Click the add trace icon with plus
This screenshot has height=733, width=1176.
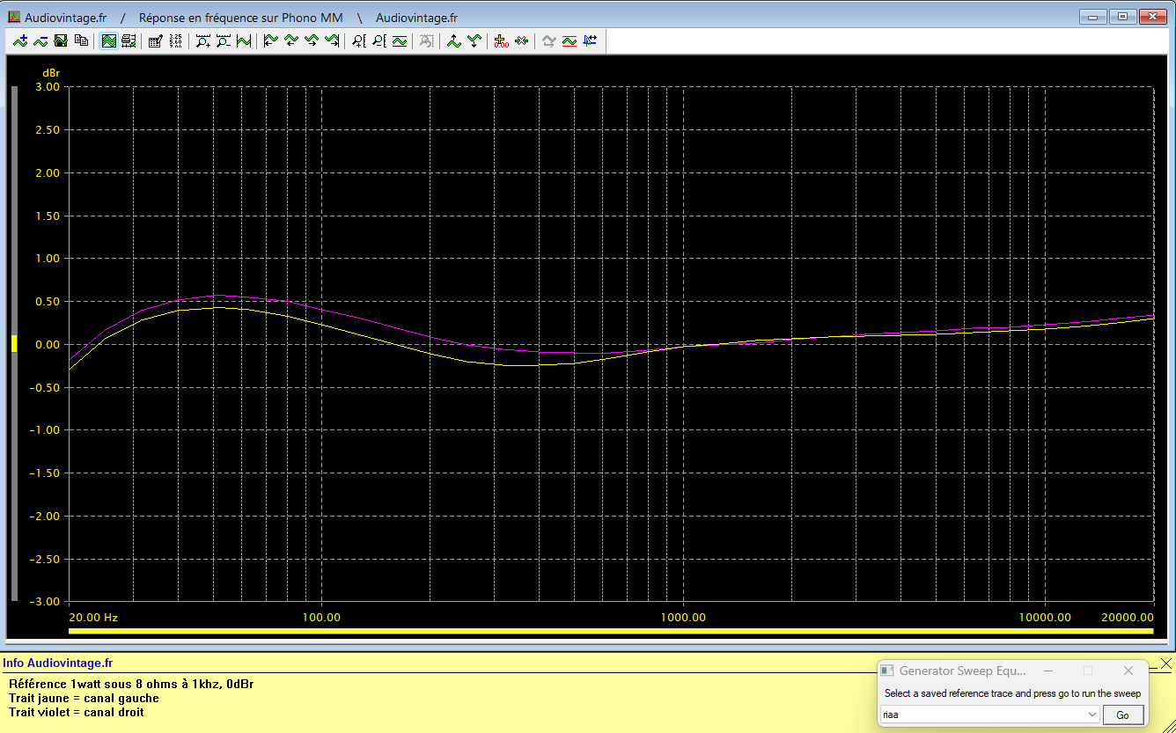(x=20, y=40)
